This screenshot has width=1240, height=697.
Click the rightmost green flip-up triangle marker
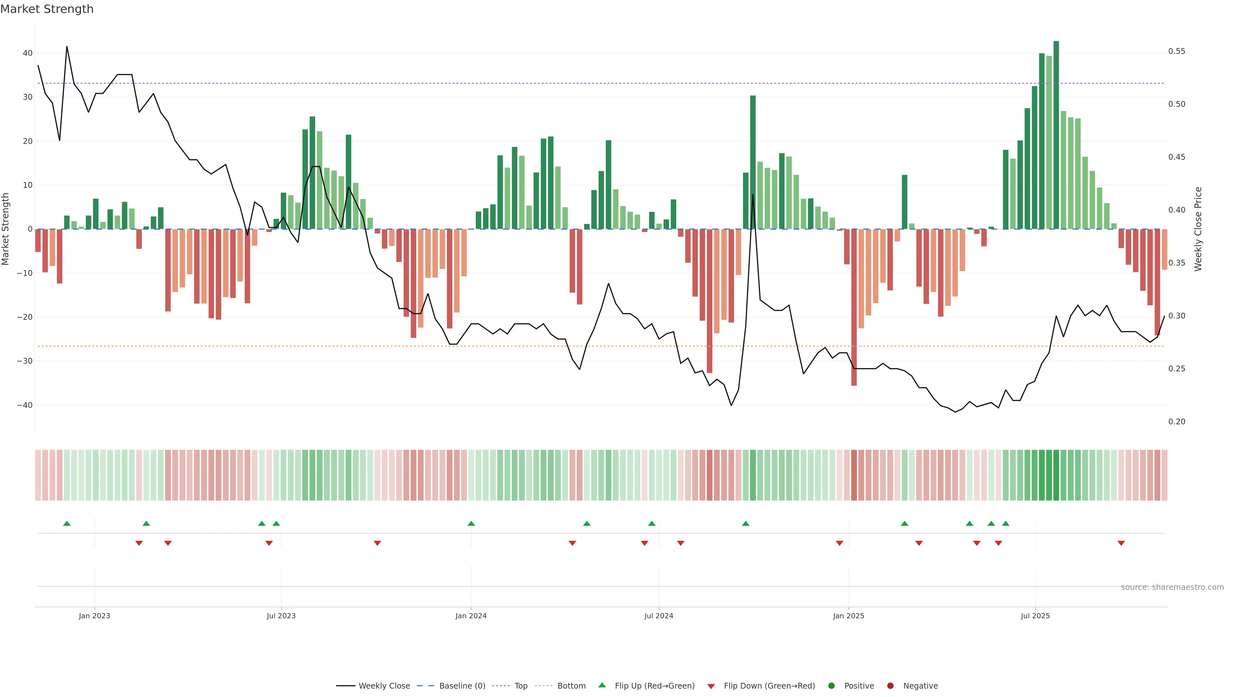tap(1006, 523)
